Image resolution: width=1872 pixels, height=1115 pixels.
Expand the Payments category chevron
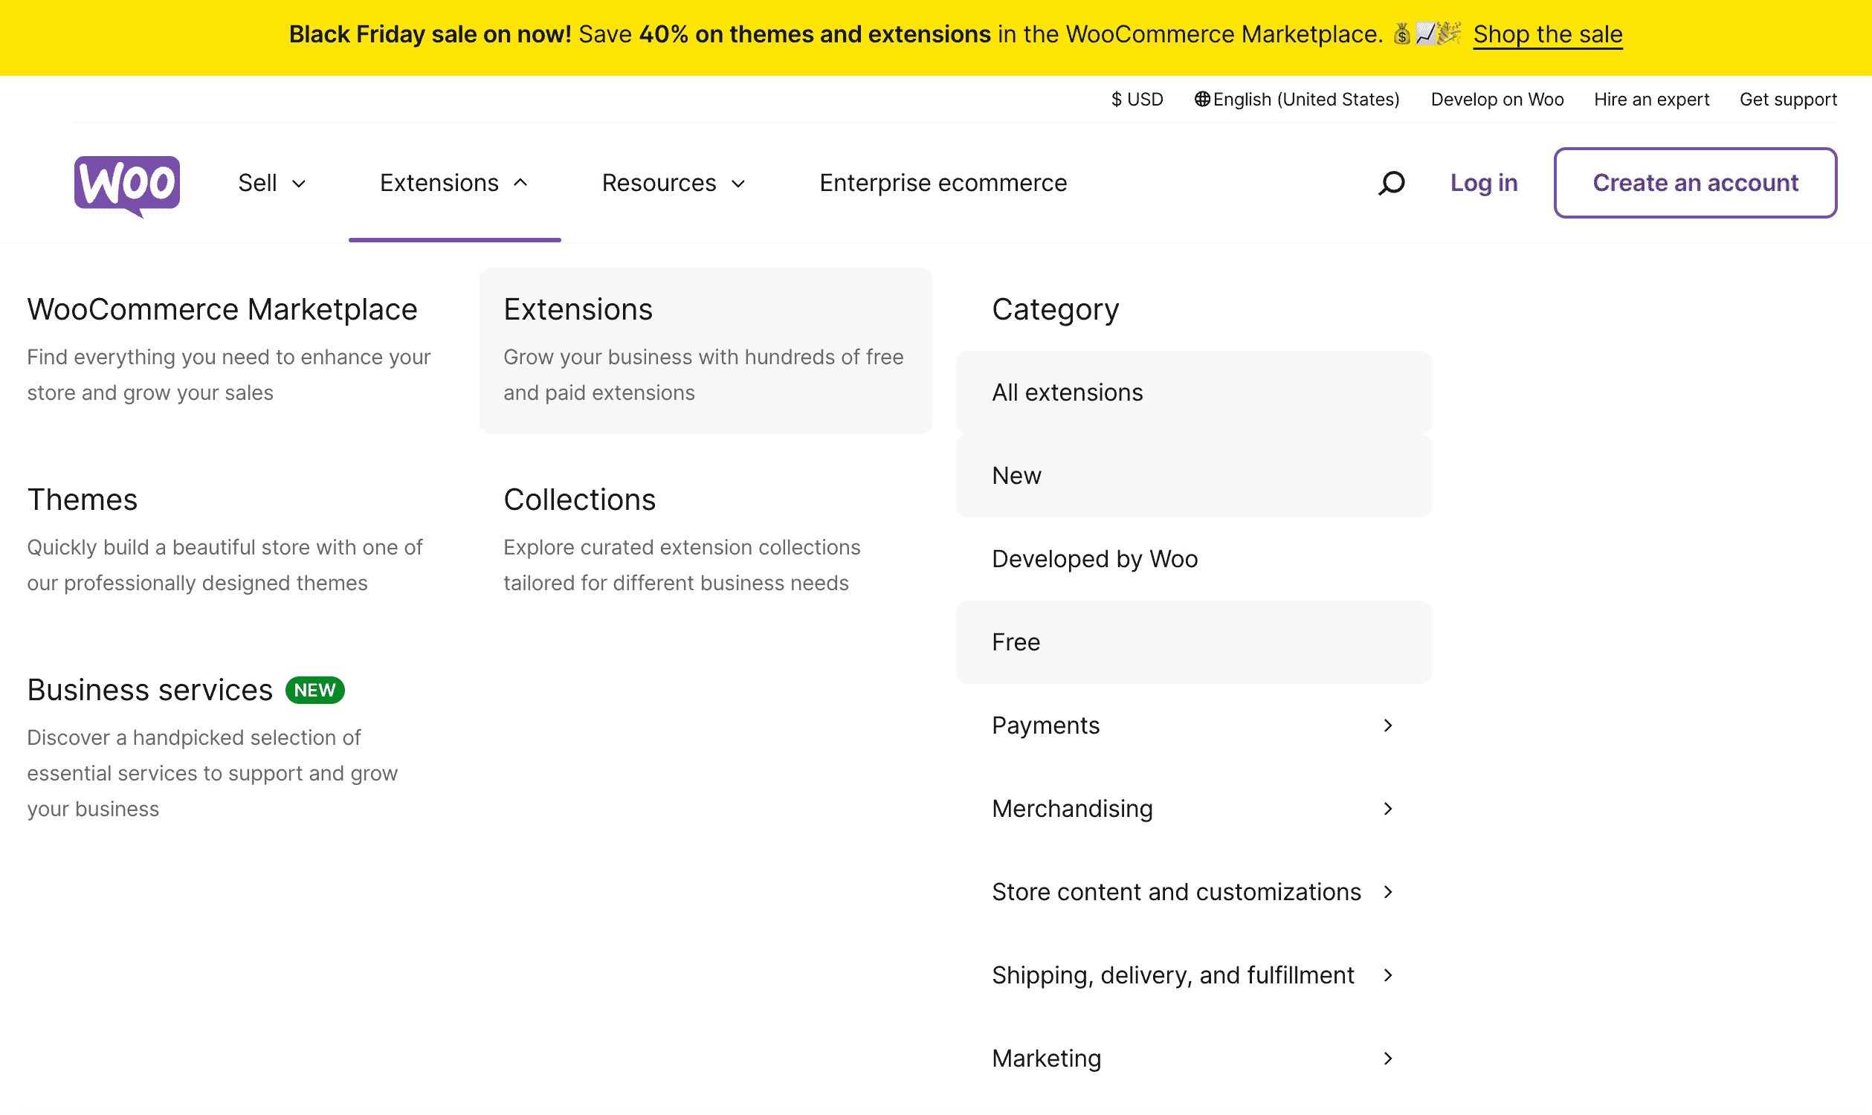pos(1387,725)
